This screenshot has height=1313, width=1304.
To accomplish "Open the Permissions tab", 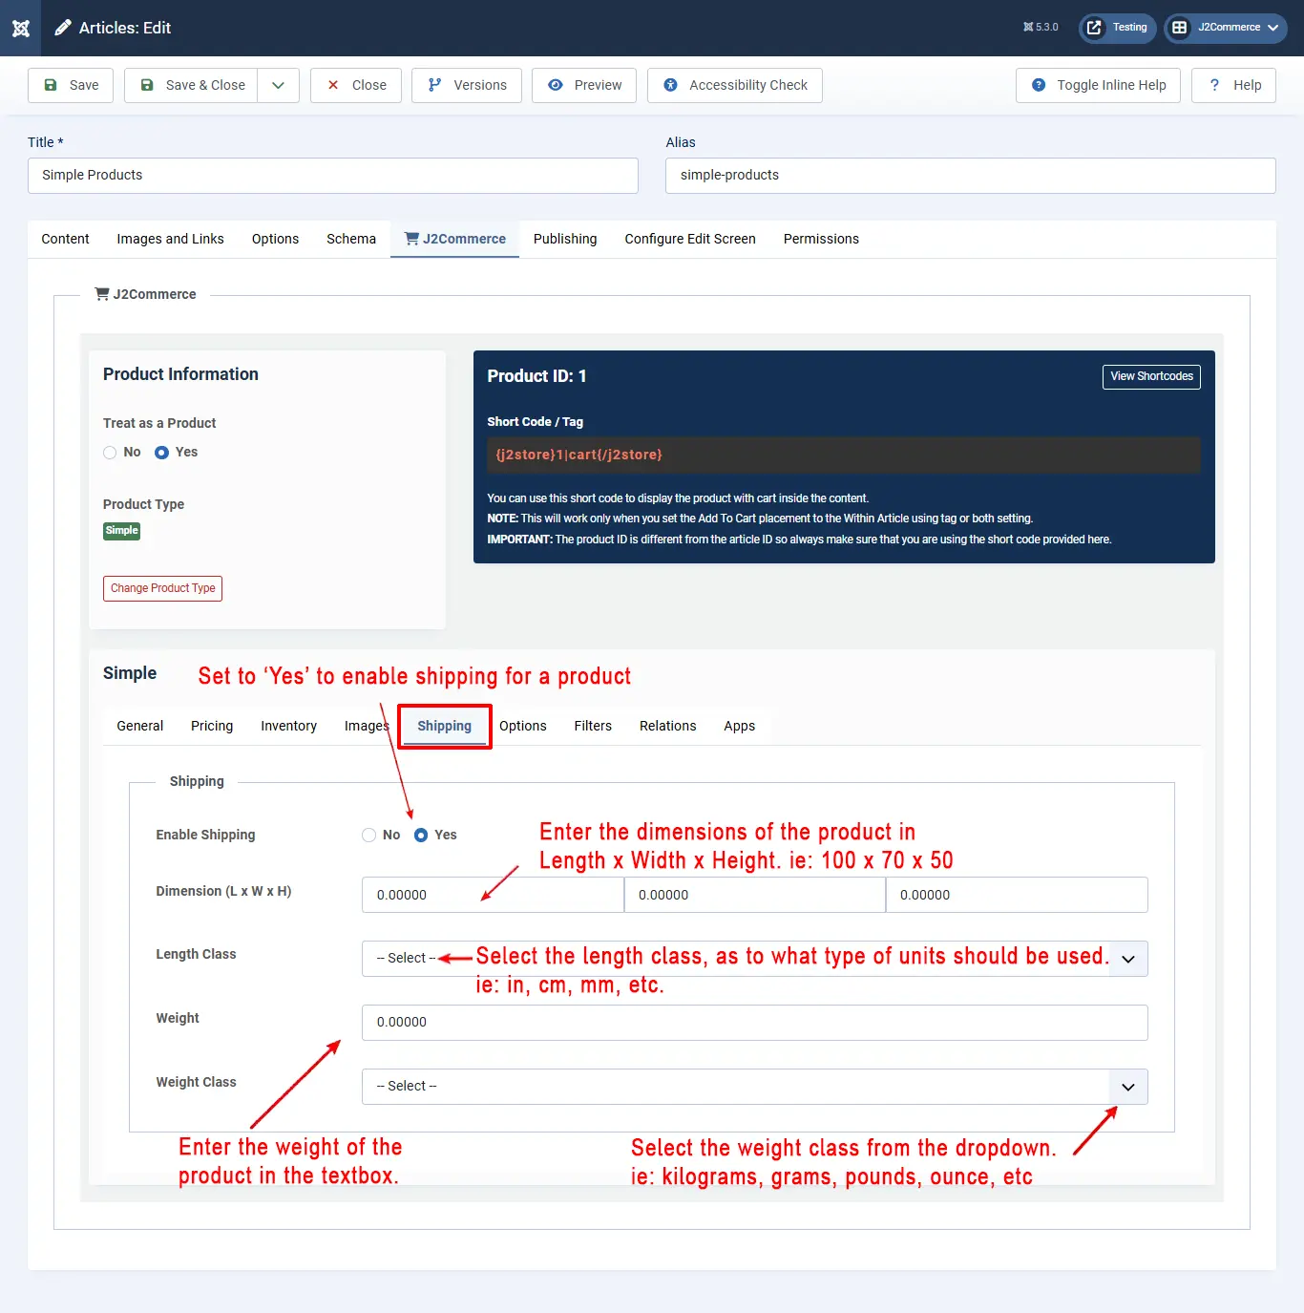I will [x=821, y=239].
